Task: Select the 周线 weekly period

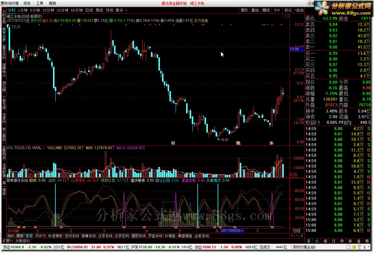Action: (x=99, y=10)
